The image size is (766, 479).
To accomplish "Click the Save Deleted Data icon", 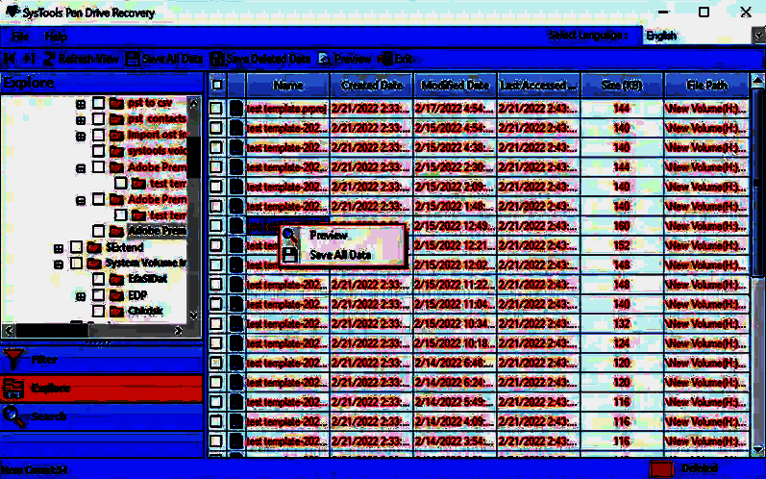I will tap(217, 59).
